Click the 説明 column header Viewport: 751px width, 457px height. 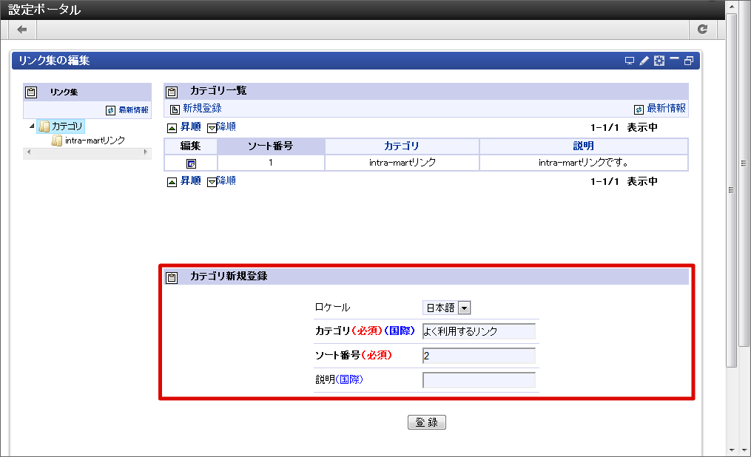click(x=583, y=146)
